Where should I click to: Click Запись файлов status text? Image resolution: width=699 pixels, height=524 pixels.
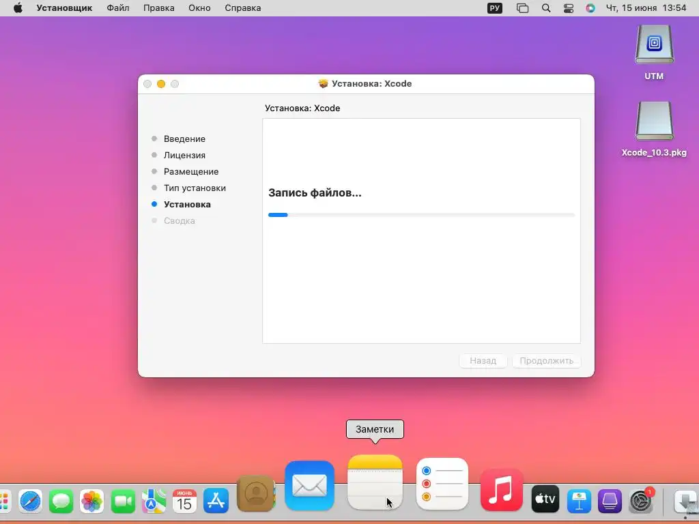315,193
